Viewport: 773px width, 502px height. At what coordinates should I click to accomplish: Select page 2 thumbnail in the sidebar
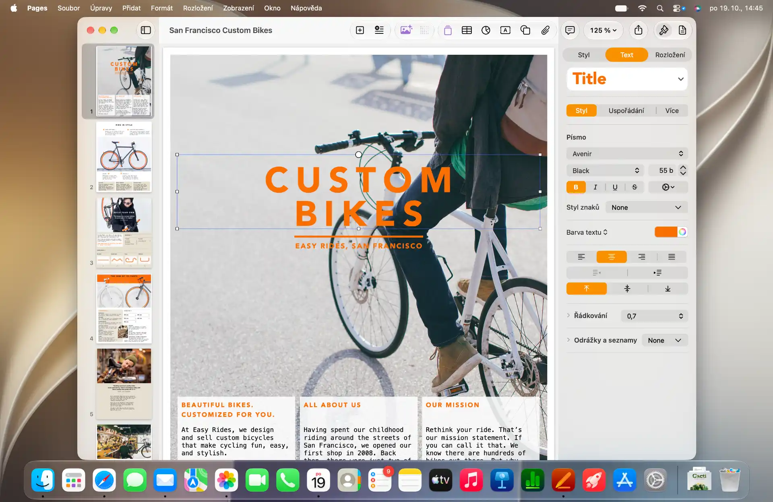point(124,157)
